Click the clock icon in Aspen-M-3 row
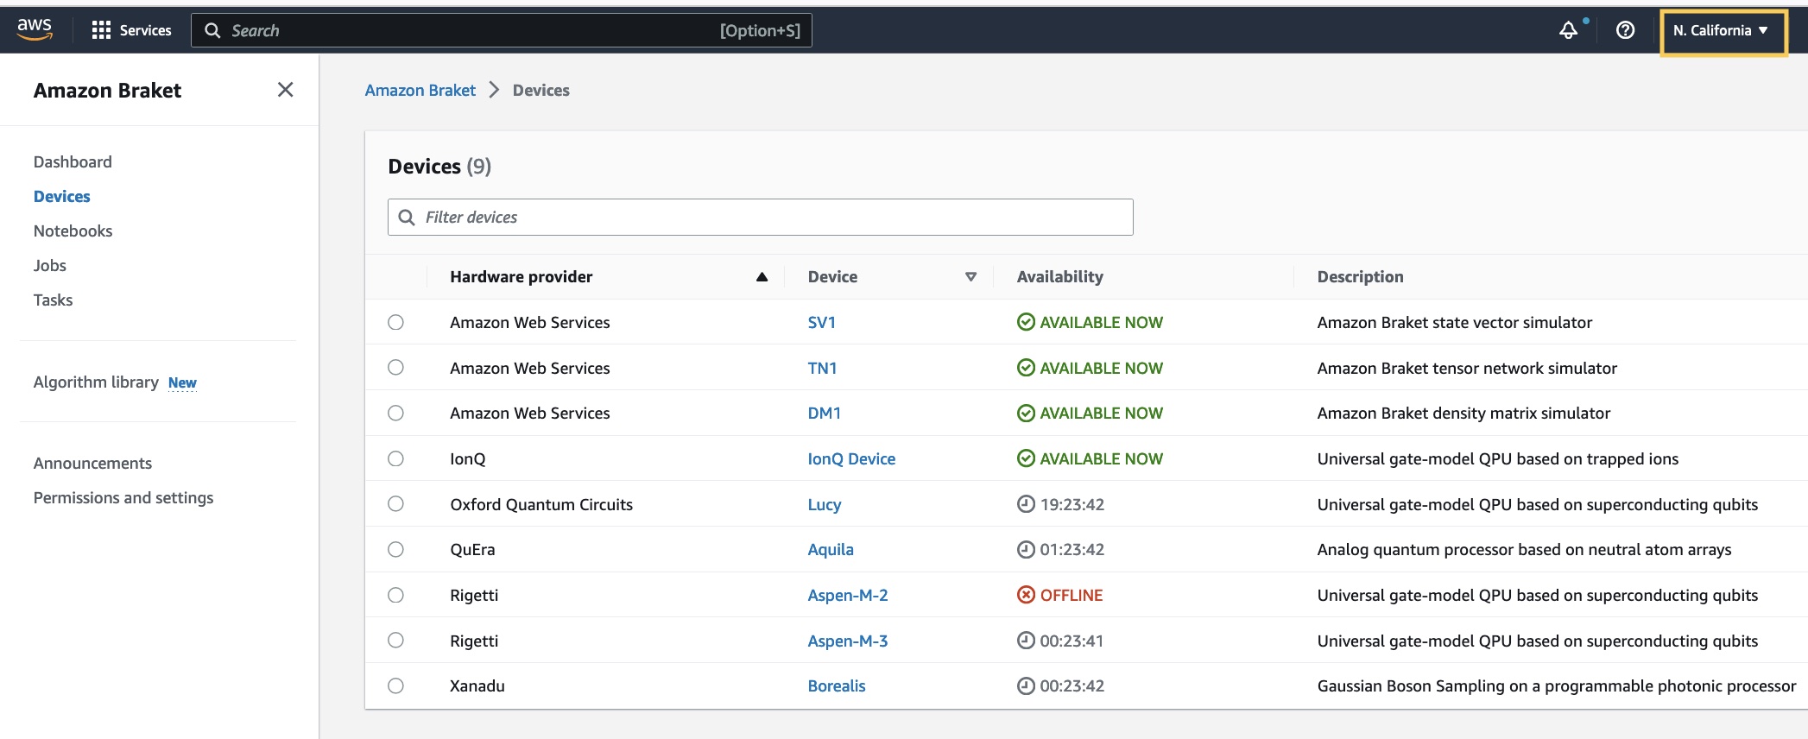The image size is (1808, 739). [1026, 641]
